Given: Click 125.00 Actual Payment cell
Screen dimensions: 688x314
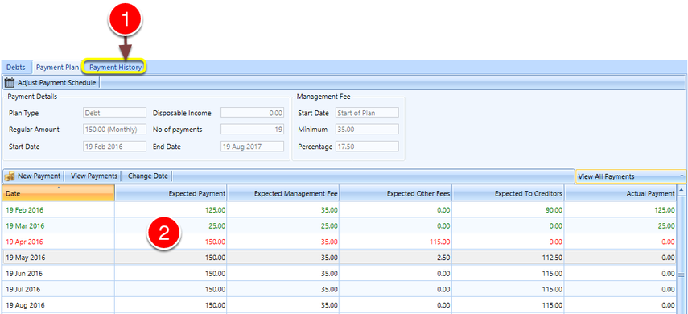Looking at the screenshot, I should 620,210.
